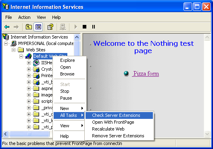
Task: Click the Back arrow toolbar icon
Action: coord(7,27)
